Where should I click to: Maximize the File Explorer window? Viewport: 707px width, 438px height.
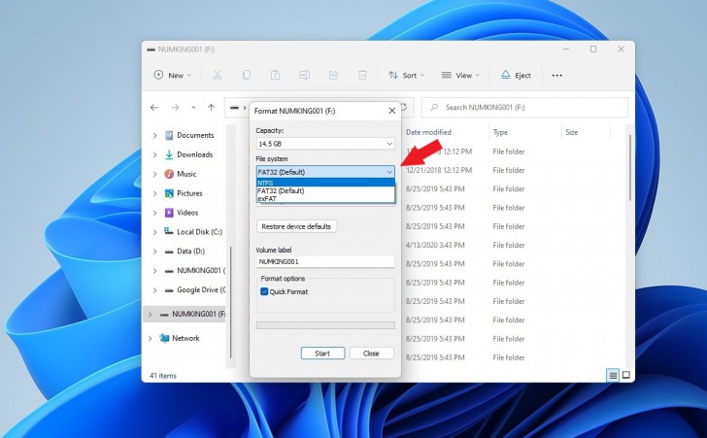click(593, 49)
